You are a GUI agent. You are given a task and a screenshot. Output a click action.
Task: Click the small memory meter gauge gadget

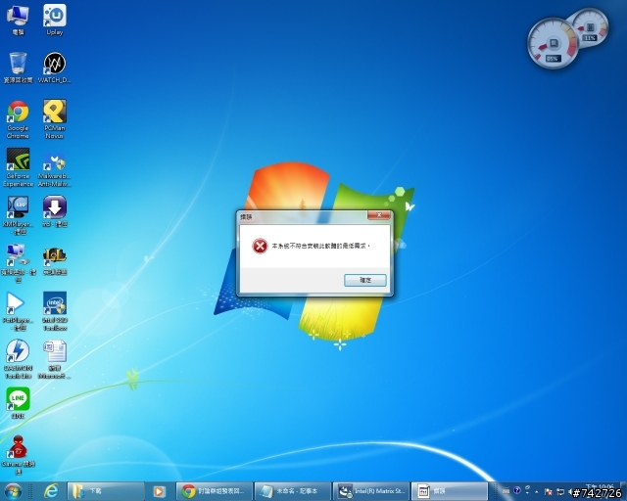[590, 27]
